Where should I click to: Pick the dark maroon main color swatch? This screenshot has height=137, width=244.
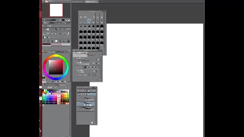pyautogui.click(x=47, y=45)
